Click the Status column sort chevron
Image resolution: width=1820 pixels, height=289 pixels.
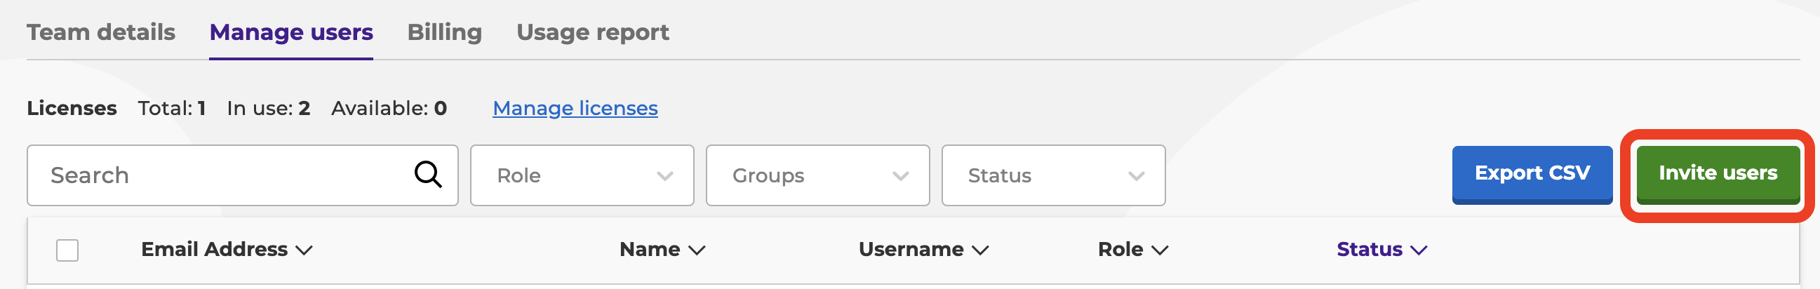pos(1419,250)
